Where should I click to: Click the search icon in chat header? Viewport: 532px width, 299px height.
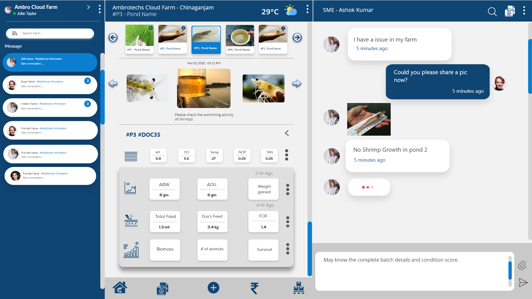(492, 12)
